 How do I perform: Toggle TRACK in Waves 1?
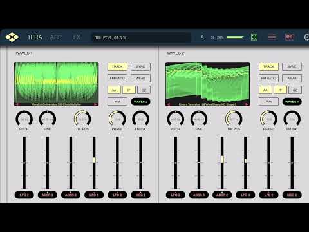pyautogui.click(x=117, y=66)
